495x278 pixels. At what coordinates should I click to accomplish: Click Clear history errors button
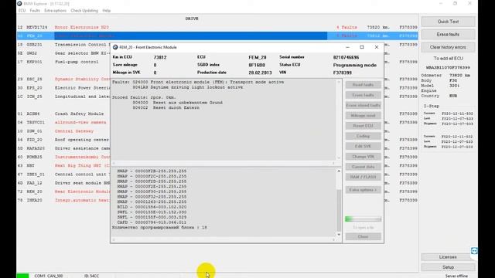[448, 47]
